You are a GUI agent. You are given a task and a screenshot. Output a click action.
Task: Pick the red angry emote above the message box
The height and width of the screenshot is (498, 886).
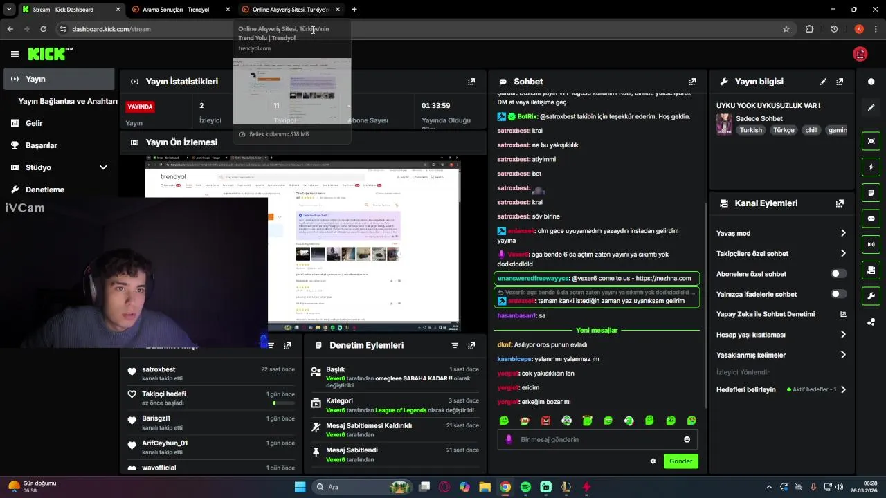point(545,421)
